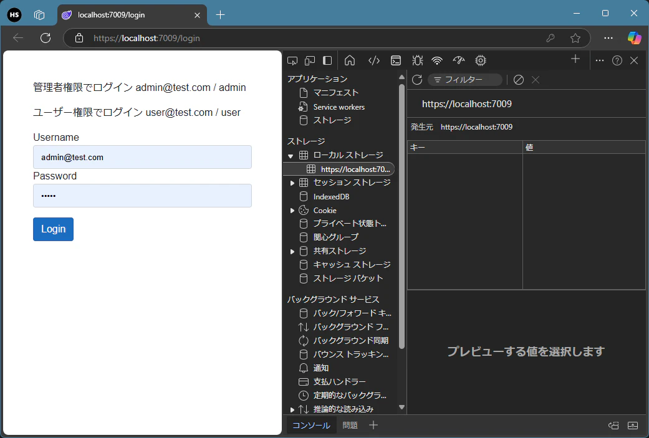Select ストレージ under アプリケーション
Viewport: 649px width, 438px height.
point(332,120)
